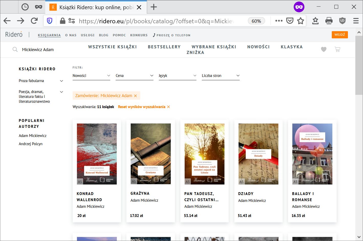This screenshot has width=363, height=241.
Task: Select the BESTSELLERY tab
Action: 164,47
